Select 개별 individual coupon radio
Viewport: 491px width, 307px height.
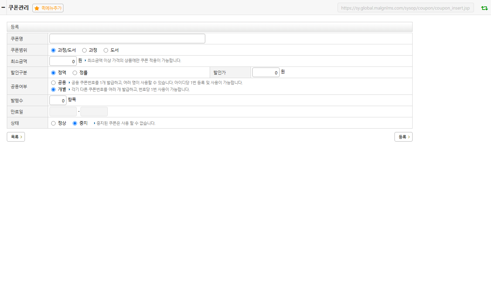click(x=53, y=89)
